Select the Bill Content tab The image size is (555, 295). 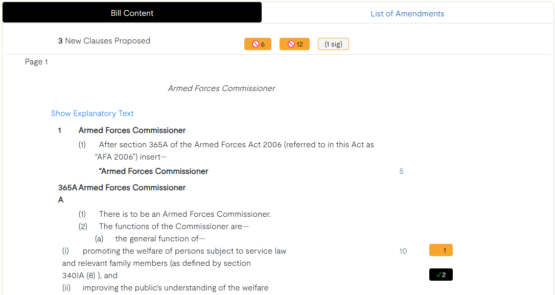click(x=132, y=13)
